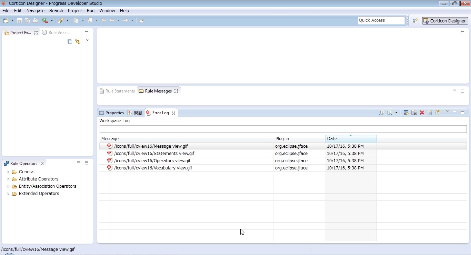Click the New wizard toolbar icon
Image resolution: width=471 pixels, height=255 pixels.
(6, 21)
